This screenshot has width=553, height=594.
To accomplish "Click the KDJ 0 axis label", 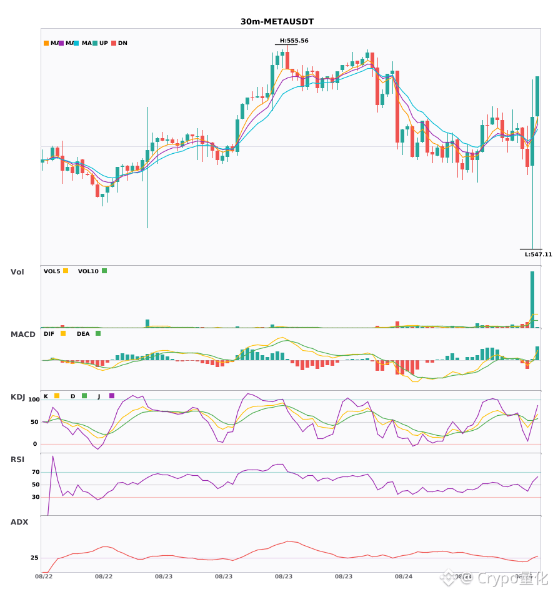I will point(35,444).
